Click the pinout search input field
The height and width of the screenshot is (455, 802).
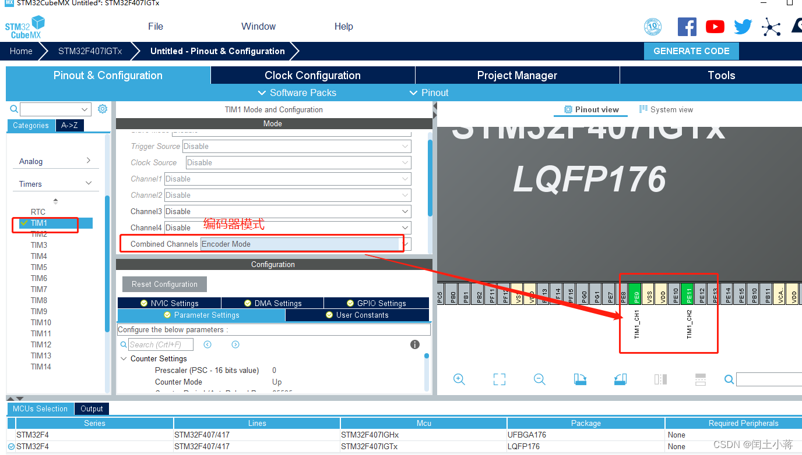[x=769, y=379]
